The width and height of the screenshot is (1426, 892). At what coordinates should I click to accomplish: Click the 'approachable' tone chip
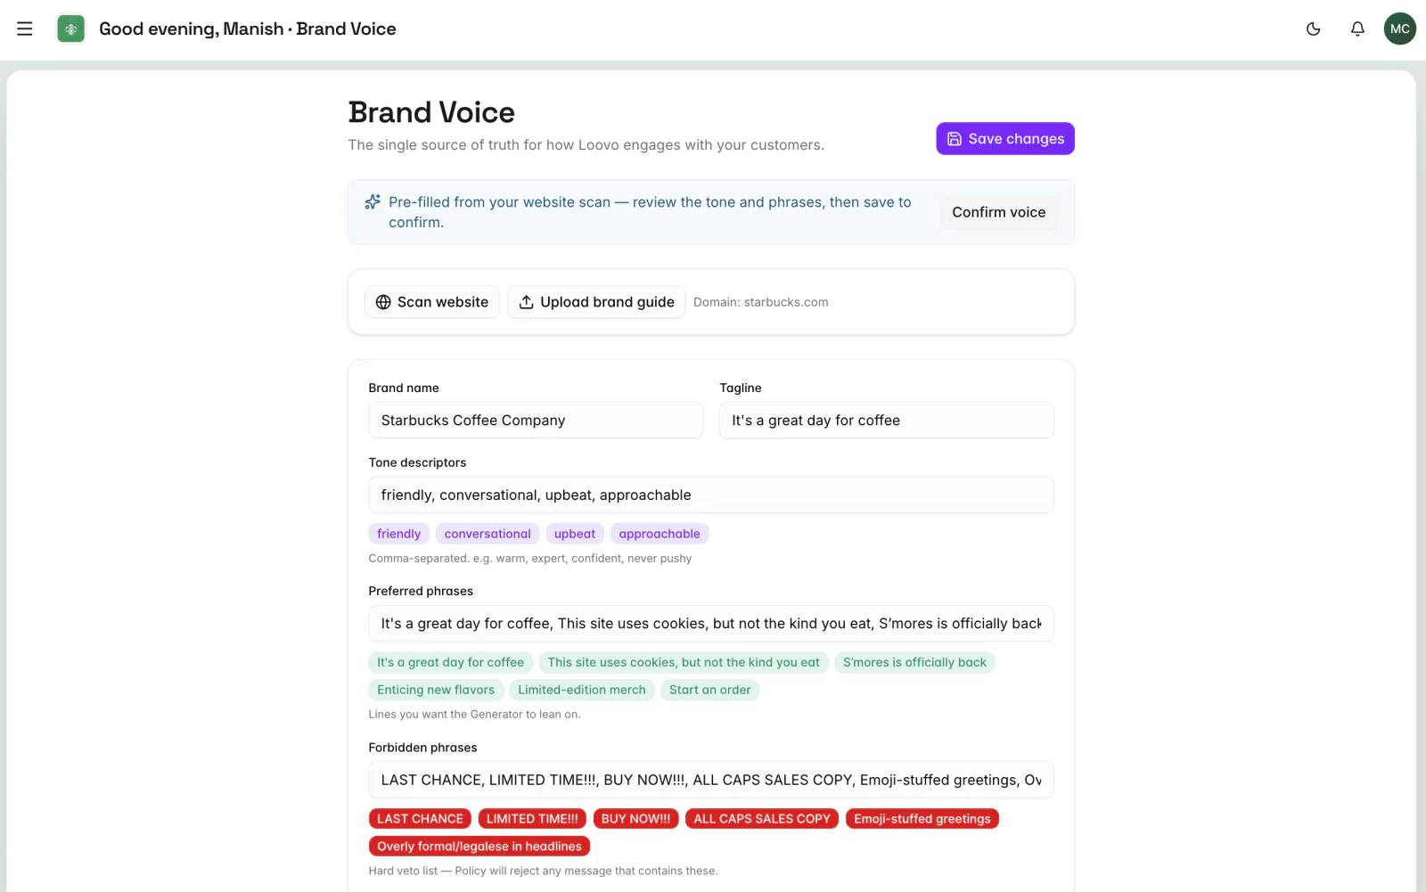pyautogui.click(x=660, y=534)
